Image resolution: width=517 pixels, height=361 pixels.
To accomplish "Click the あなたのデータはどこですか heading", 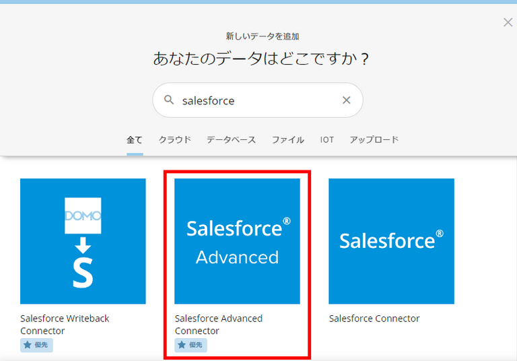I will pos(261,59).
